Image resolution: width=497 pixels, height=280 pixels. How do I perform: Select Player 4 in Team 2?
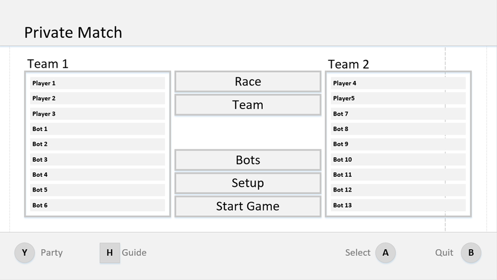(398, 83)
